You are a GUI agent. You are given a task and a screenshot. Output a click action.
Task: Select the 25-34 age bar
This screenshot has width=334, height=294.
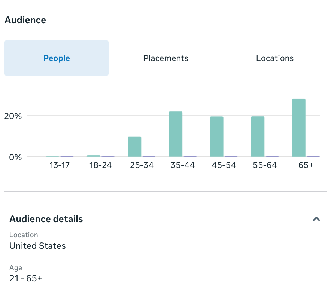tap(134, 146)
